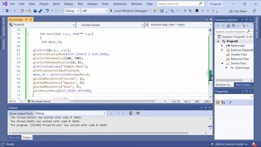Open the View menu
Screen dimensions: 261x147
click(32, 4)
